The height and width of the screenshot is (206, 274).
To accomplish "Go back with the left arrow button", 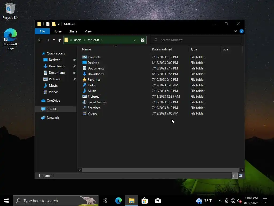I will tap(40, 40).
